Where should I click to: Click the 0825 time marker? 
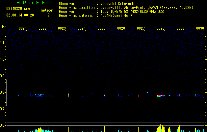[x=101, y=28]
